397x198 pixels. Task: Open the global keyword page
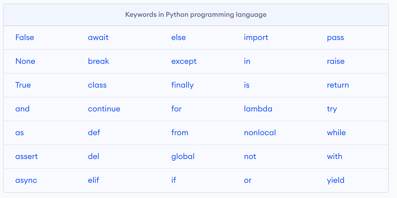point(183,156)
